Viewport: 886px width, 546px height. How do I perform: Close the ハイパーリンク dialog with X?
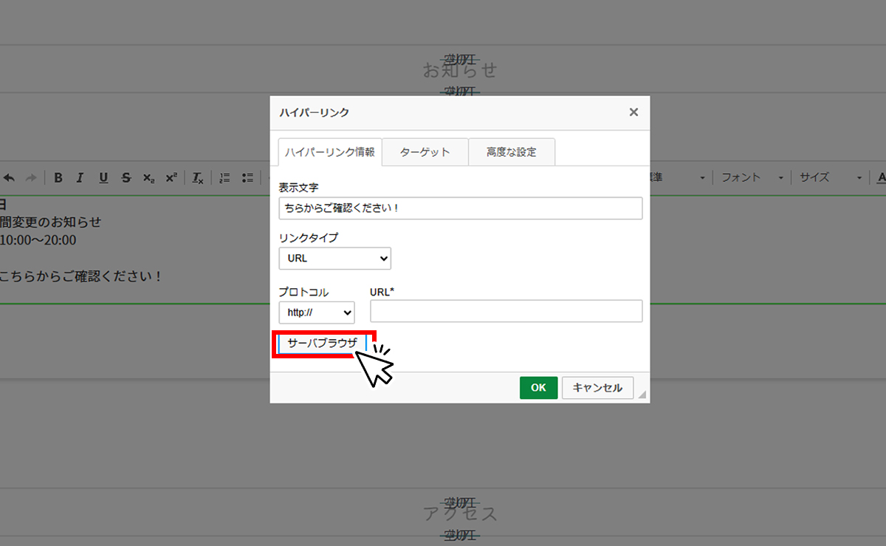(x=633, y=112)
